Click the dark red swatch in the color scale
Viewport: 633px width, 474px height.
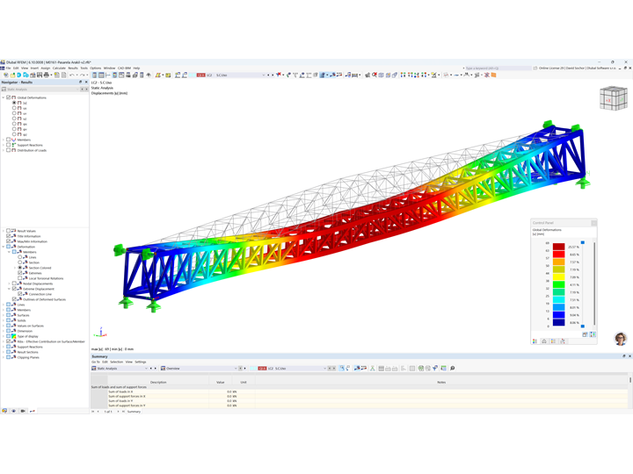tap(559, 247)
